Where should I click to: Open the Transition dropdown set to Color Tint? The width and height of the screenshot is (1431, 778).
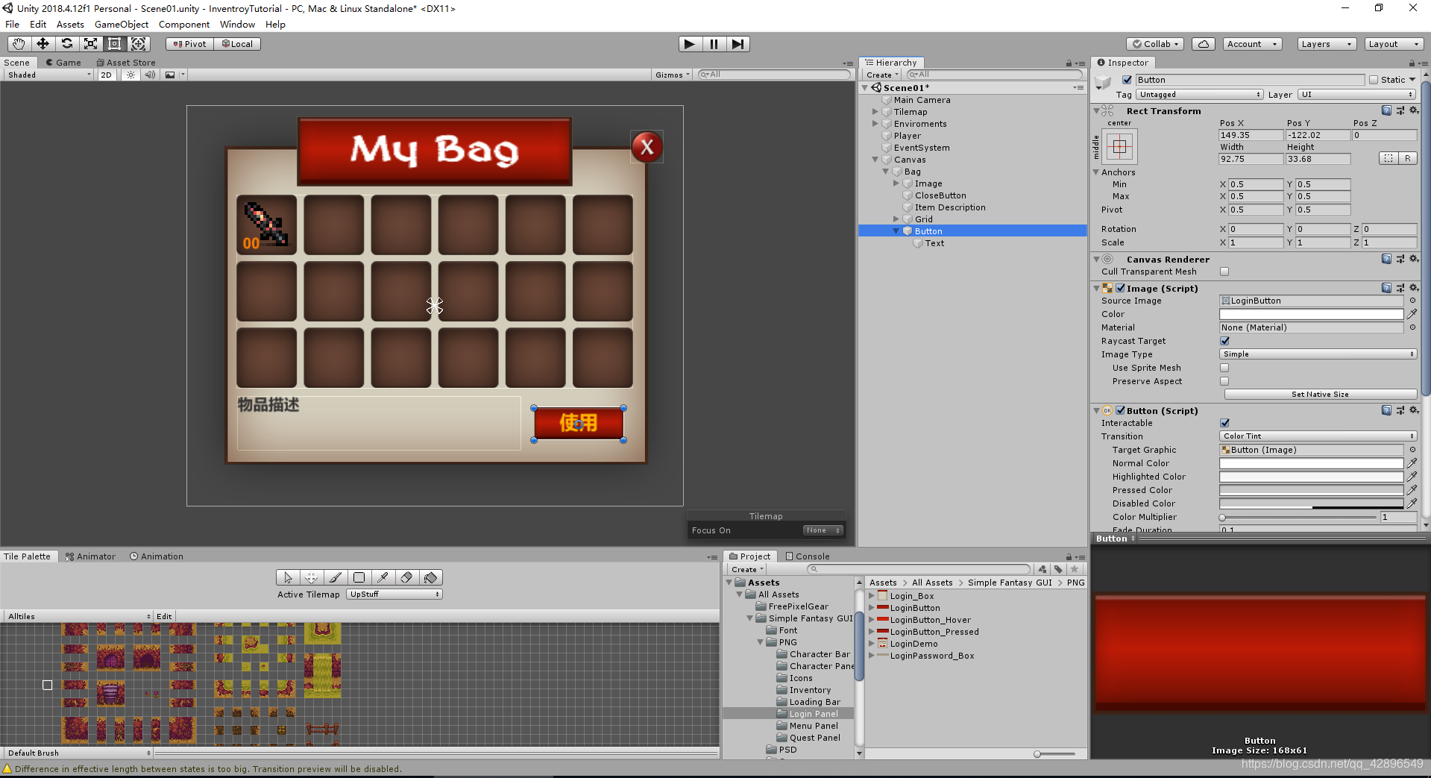pos(1317,436)
